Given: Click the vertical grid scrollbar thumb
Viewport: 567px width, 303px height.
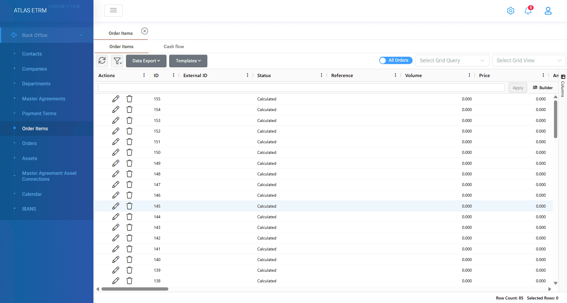Looking at the screenshot, I should (x=556, y=119).
